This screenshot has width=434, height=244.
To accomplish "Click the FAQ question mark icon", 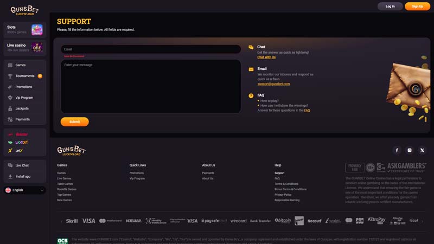I will (x=251, y=96).
